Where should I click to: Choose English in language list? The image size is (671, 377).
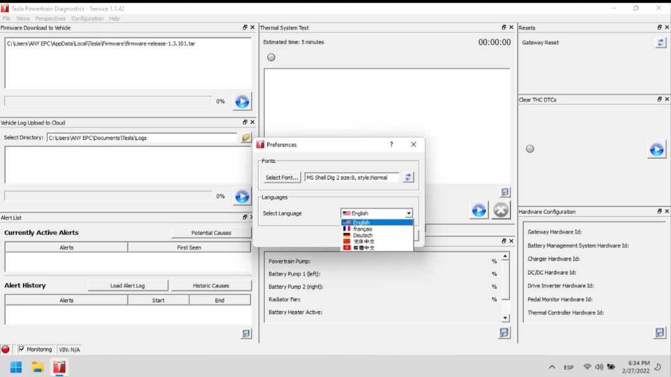(x=377, y=223)
